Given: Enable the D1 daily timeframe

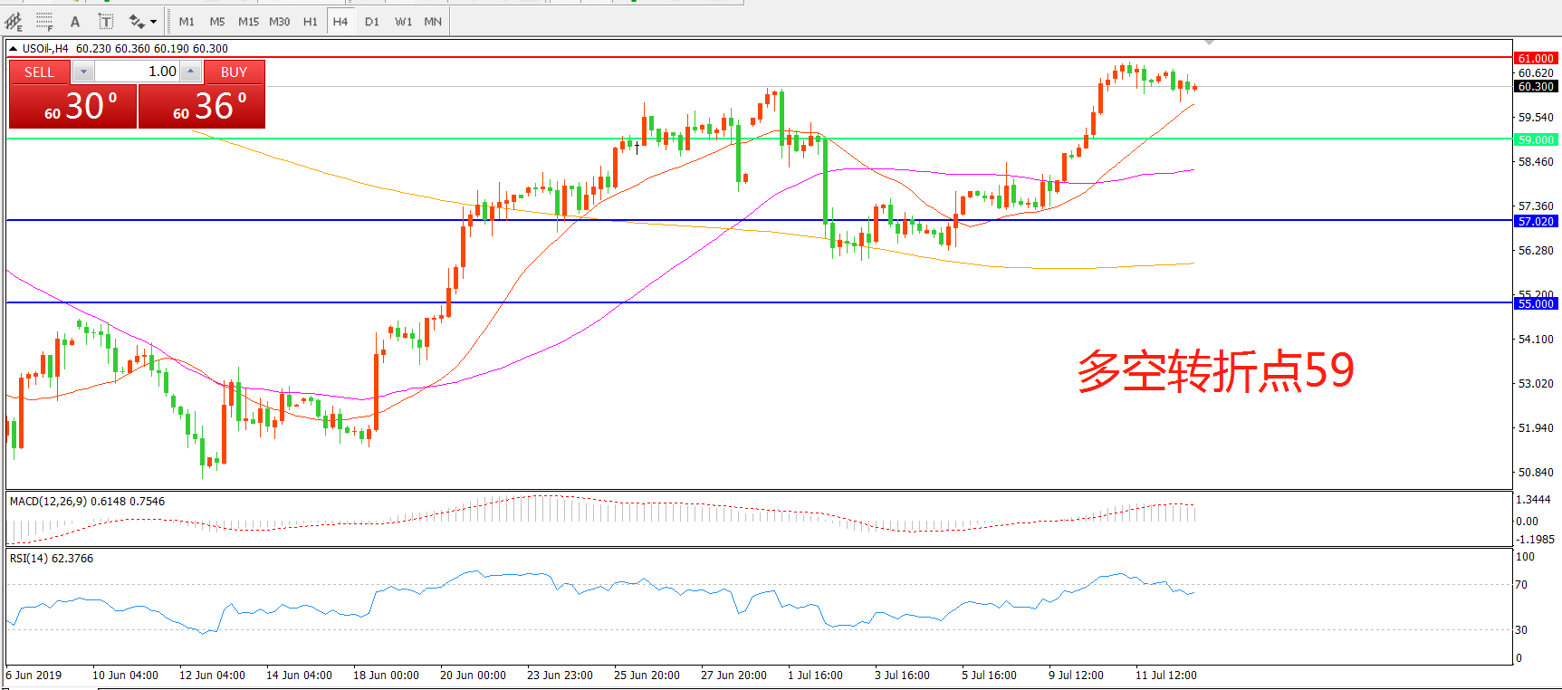Looking at the screenshot, I should [371, 22].
